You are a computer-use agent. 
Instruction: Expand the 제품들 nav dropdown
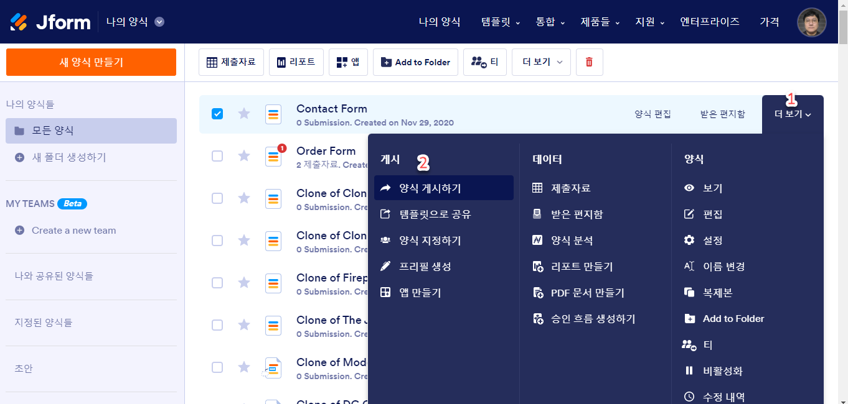point(600,22)
